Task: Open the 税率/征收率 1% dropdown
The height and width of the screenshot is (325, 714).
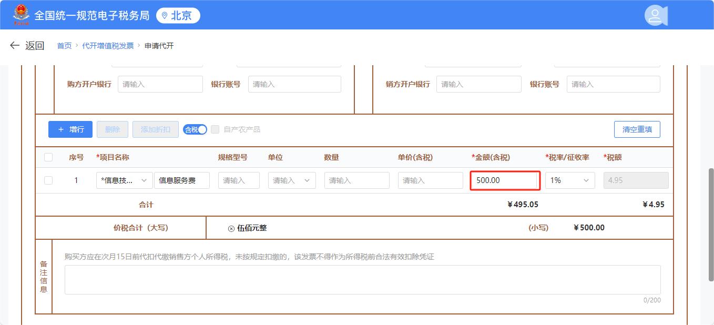Action: click(570, 180)
